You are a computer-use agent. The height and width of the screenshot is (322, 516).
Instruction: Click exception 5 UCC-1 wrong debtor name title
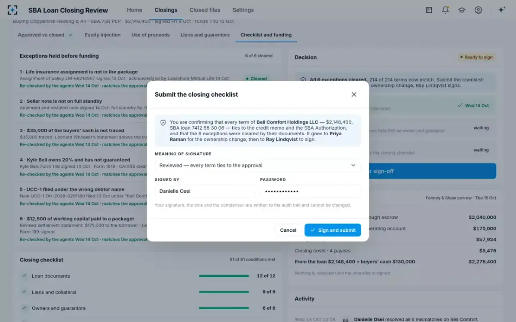click(x=72, y=189)
